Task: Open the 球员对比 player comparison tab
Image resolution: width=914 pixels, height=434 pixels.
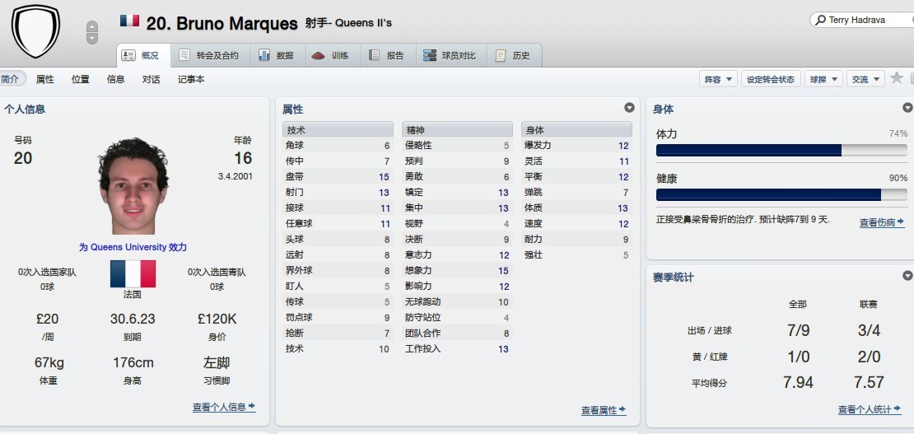Action: click(449, 55)
